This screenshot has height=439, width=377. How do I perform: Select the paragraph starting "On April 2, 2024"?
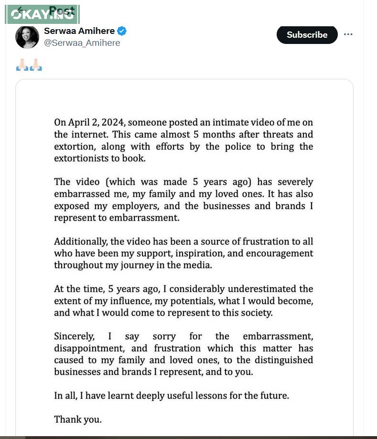point(183,140)
